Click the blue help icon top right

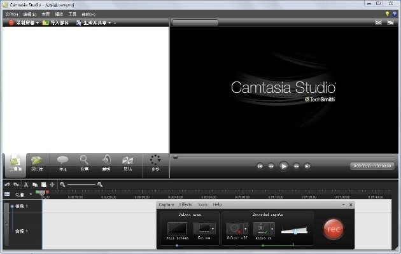coord(395,14)
